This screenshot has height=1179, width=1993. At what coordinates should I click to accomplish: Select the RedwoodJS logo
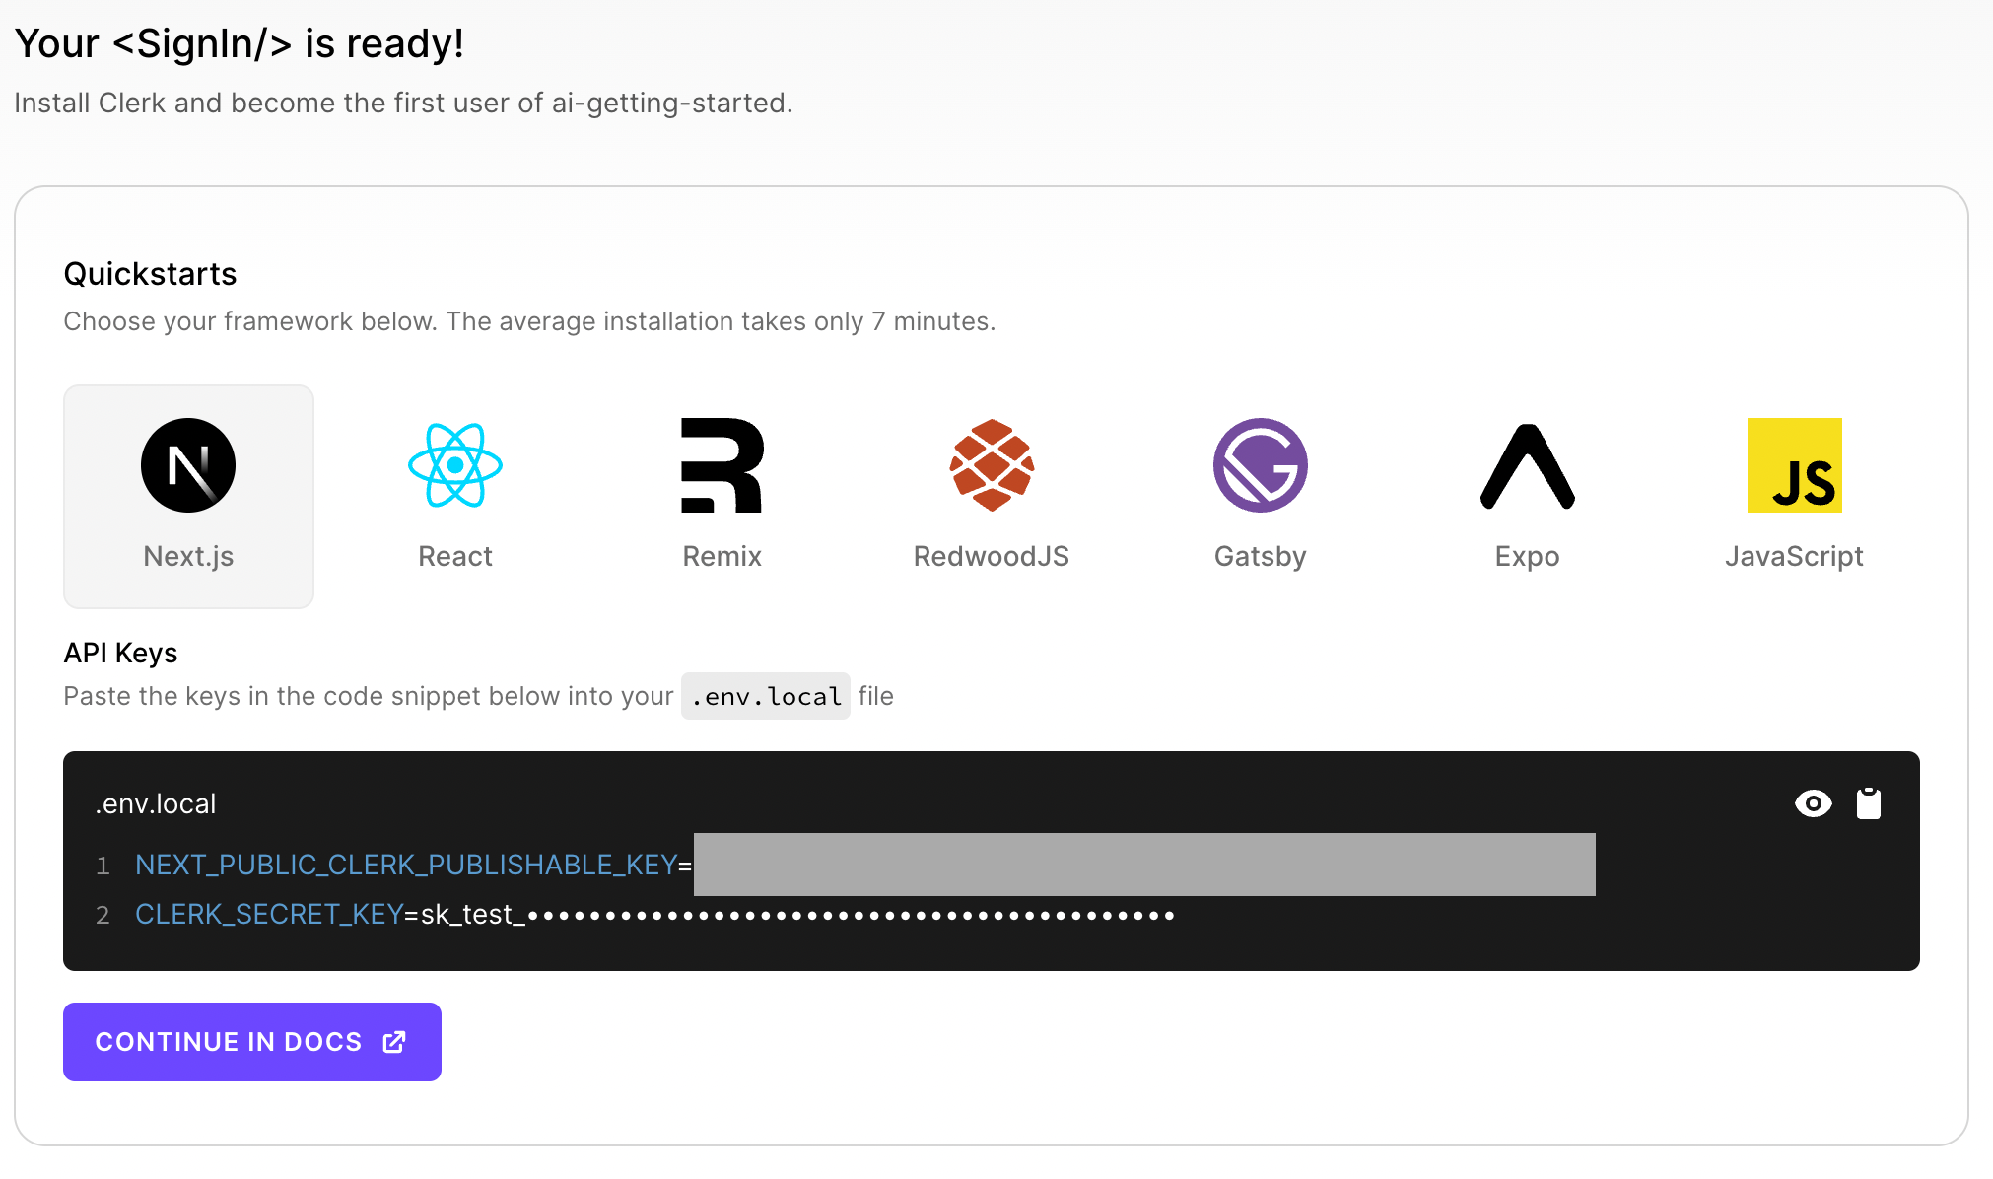992,465
